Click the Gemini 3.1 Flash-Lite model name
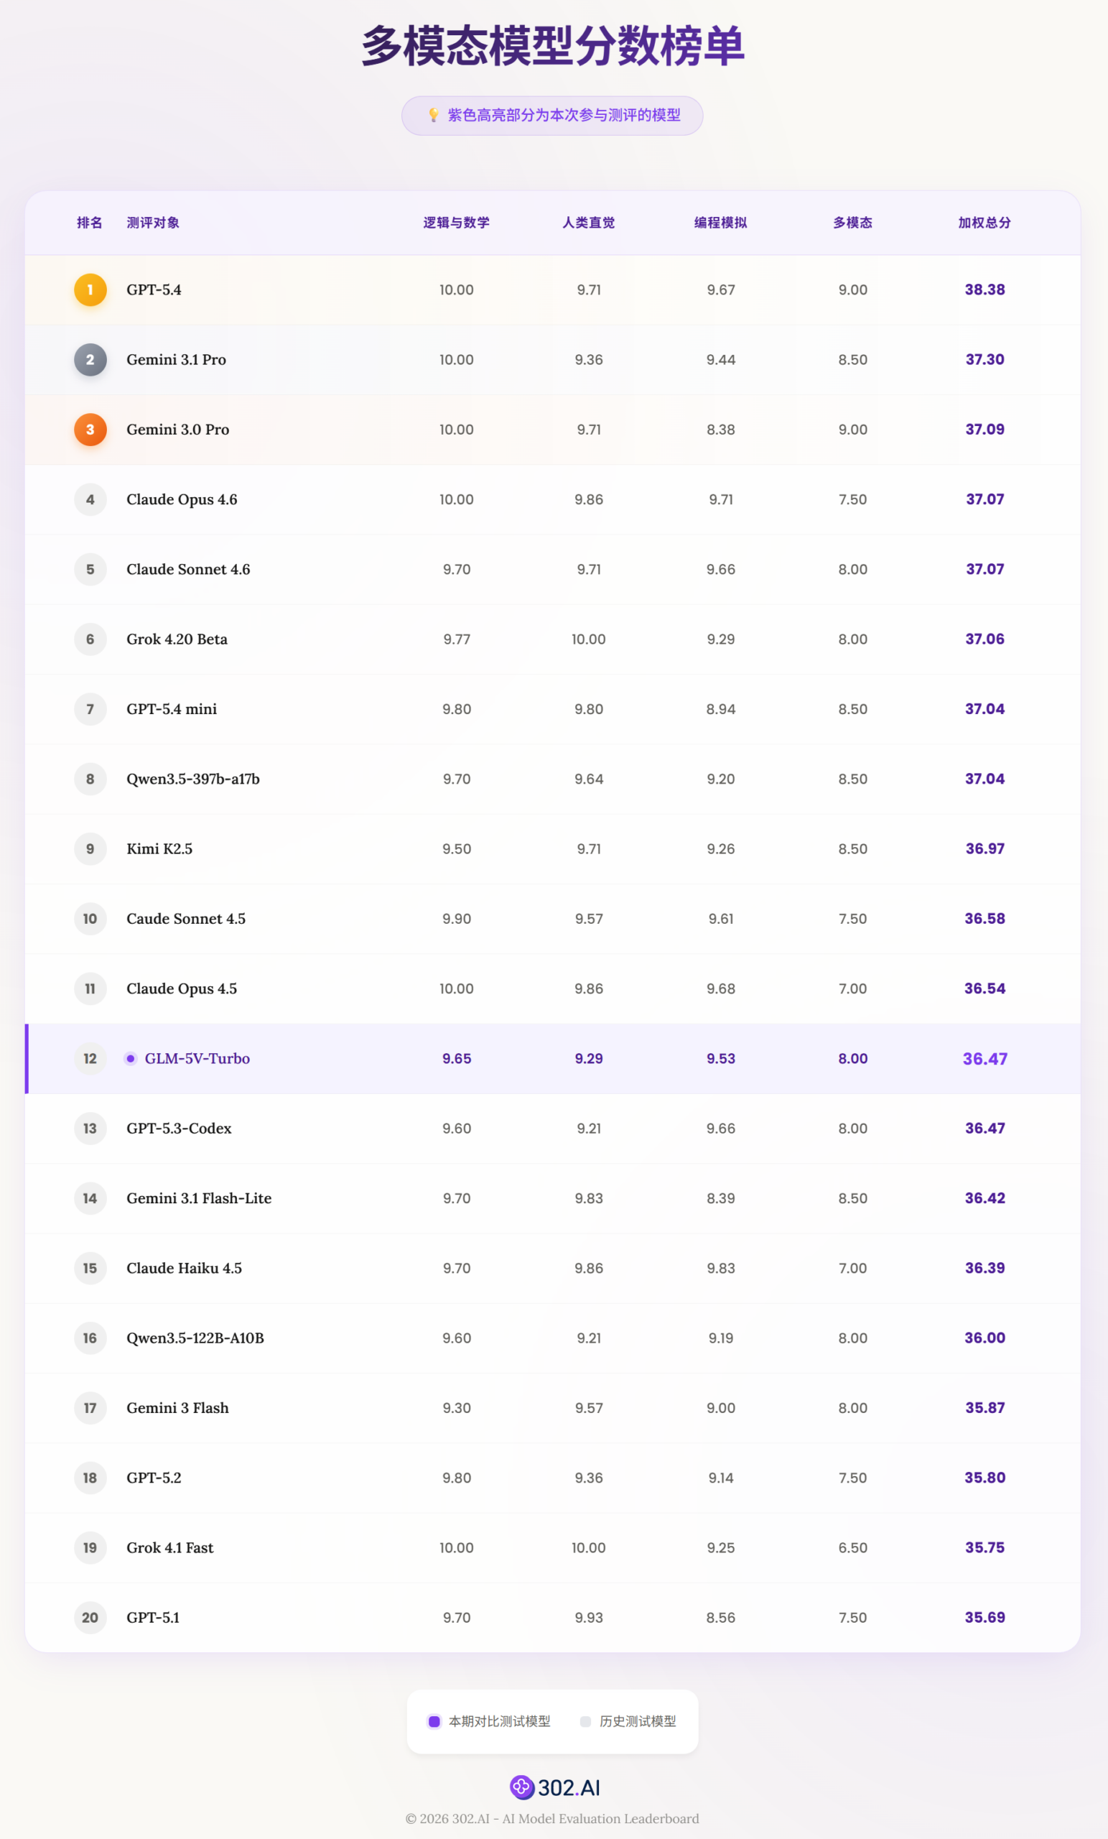The image size is (1108, 1839). click(x=198, y=1198)
